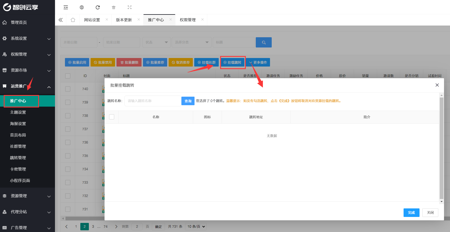
Task: Click the refresh page icon
Action: (98, 7)
